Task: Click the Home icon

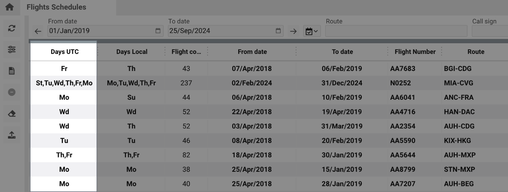Action: [10, 7]
